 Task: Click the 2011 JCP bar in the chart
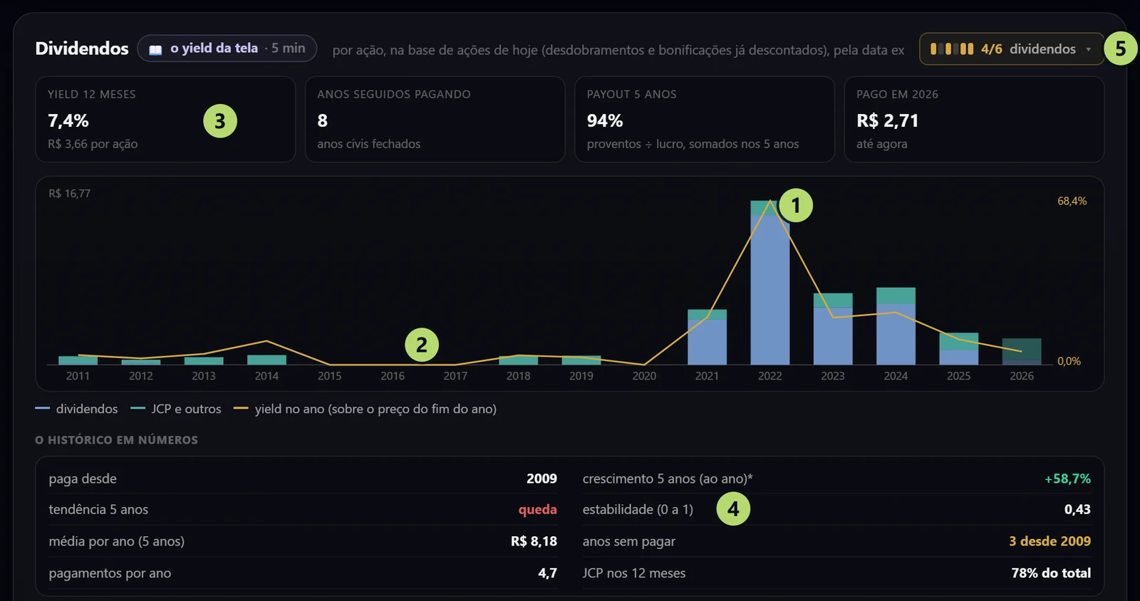[78, 360]
